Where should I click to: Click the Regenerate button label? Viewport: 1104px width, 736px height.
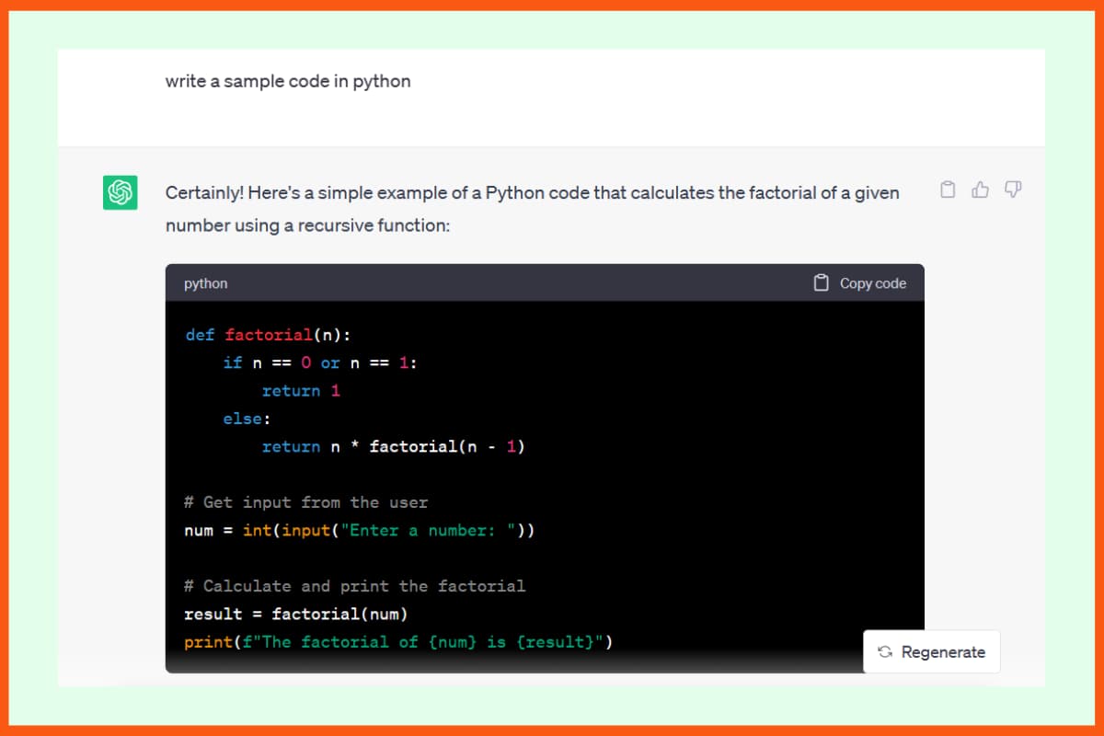(x=943, y=652)
